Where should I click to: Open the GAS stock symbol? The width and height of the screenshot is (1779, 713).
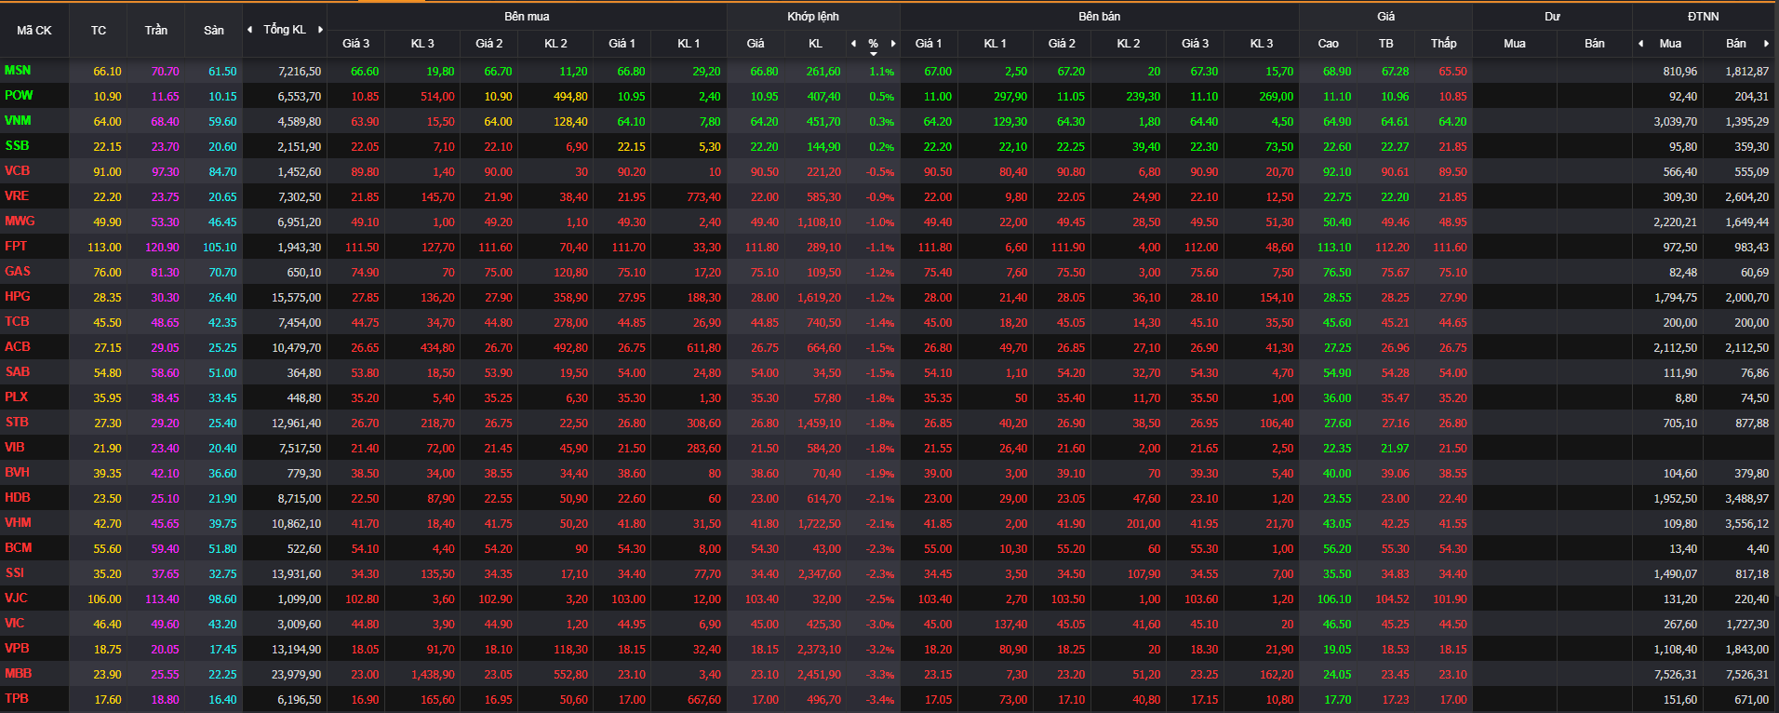[18, 272]
